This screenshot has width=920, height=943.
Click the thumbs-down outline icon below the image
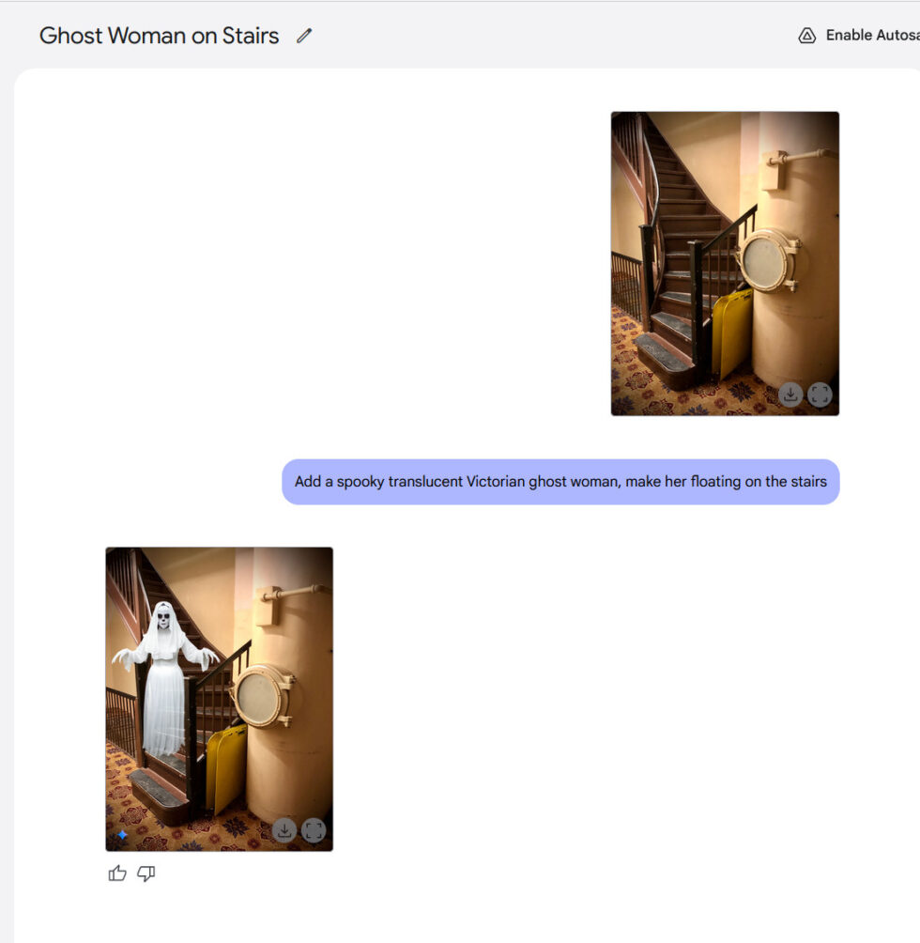(146, 874)
